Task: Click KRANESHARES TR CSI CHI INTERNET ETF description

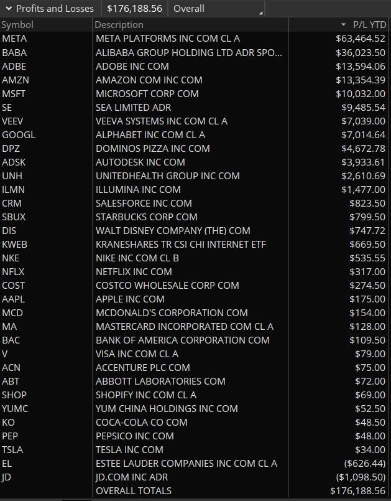Action: pyautogui.click(x=181, y=245)
